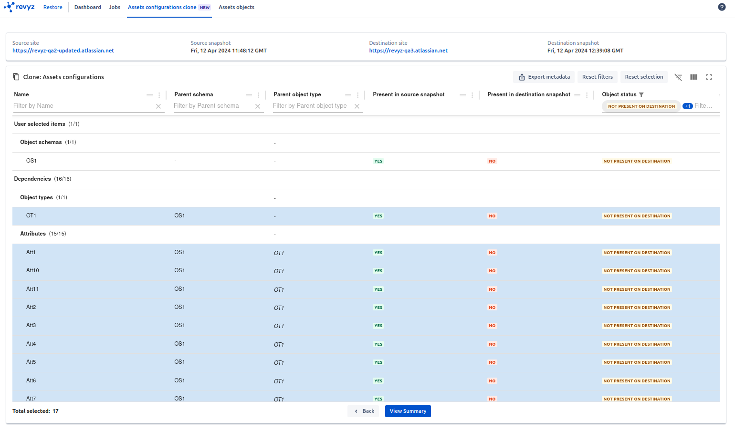Select the OS1 object schema row
The height and width of the screenshot is (431, 735).
(366, 161)
